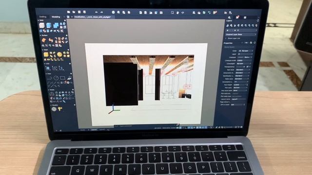The image size is (312, 175).
Task: Click the Redo arrow in top toolbar
Action: tap(101, 12)
